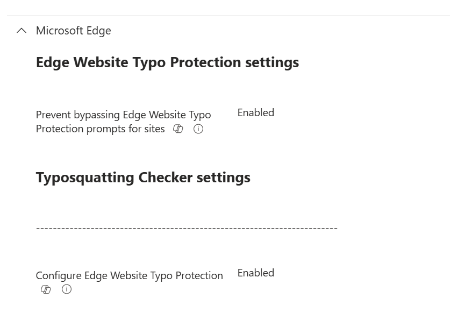Select the Typosquatting Checker settings heading
This screenshot has width=450, height=313.
click(143, 177)
